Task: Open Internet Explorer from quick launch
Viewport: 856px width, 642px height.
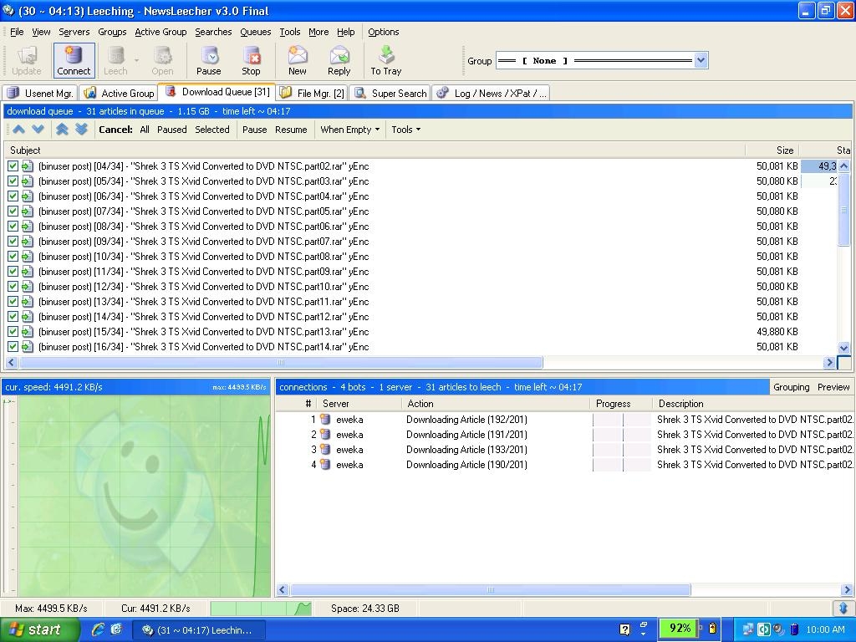Action: pyautogui.click(x=98, y=629)
